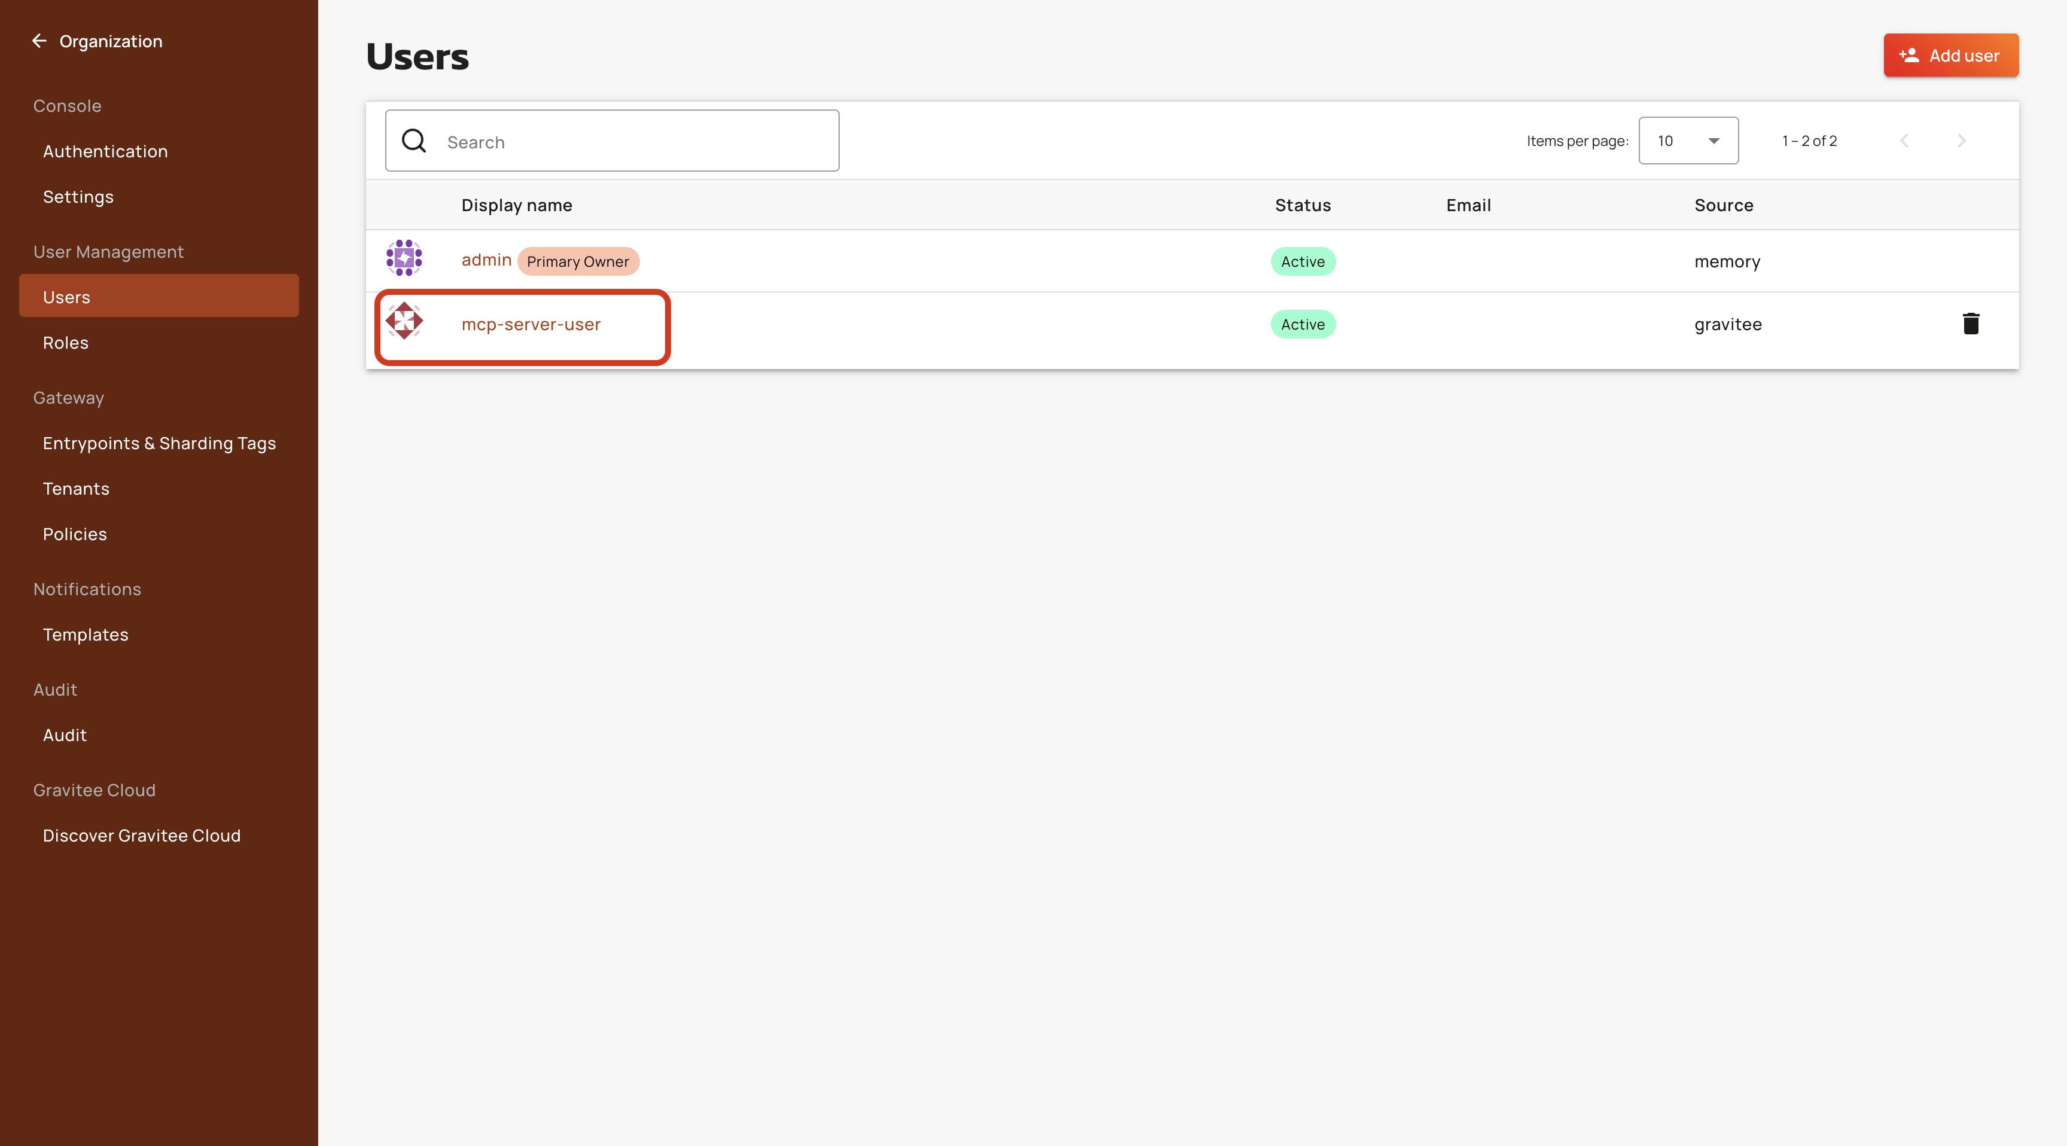2067x1146 pixels.
Task: Focus the Search input field
Action: pos(634,142)
